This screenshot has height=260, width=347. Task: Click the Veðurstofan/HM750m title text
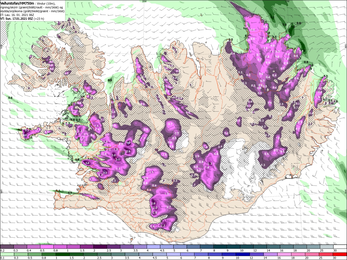(17, 3)
